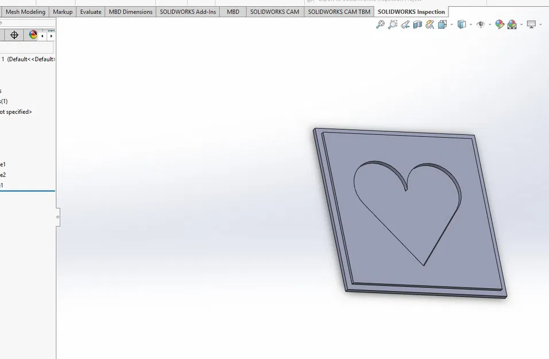Select the highlighted sketch in the feature tree
Image resolution: width=549 pixels, height=359 pixels.
click(23, 185)
